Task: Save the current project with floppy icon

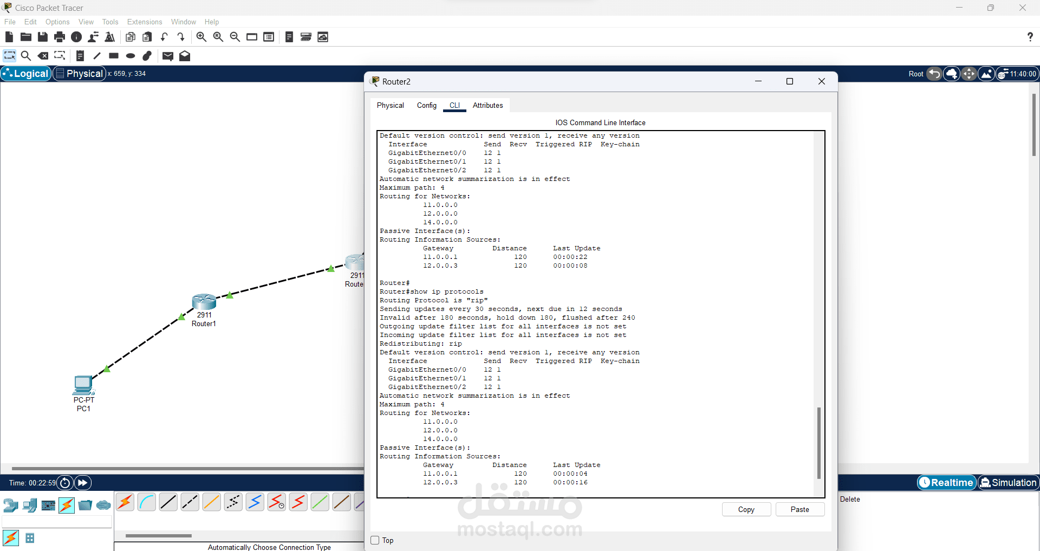Action: tap(43, 37)
